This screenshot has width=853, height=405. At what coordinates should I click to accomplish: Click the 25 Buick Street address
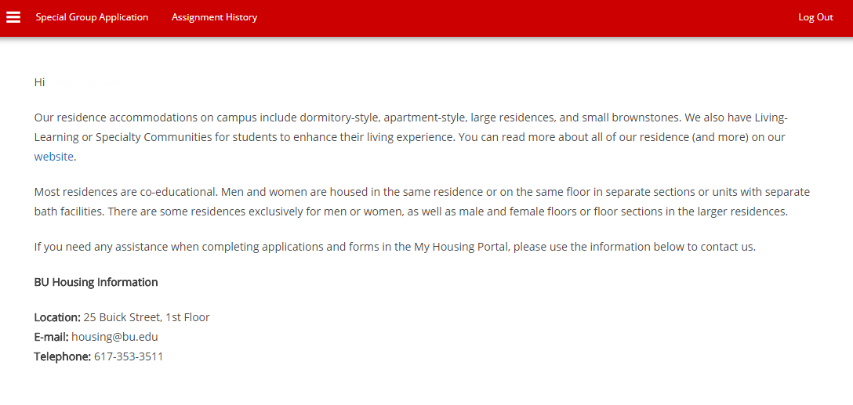(x=147, y=317)
